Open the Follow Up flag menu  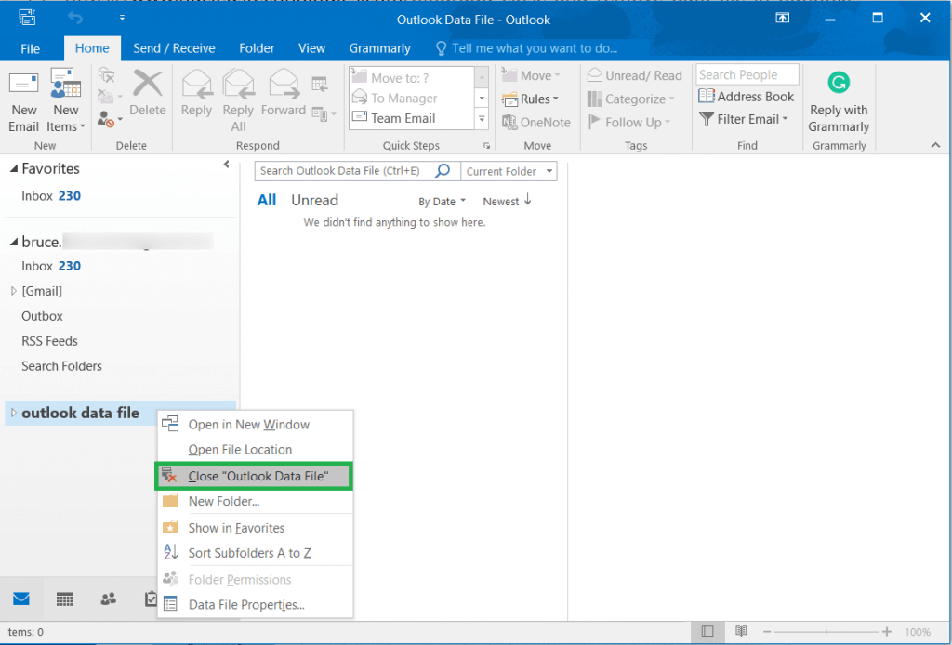point(629,122)
